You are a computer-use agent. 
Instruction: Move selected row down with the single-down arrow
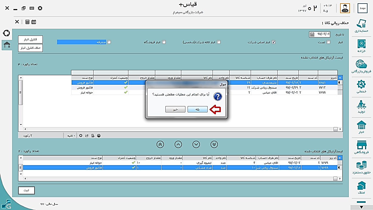[x=196, y=144]
